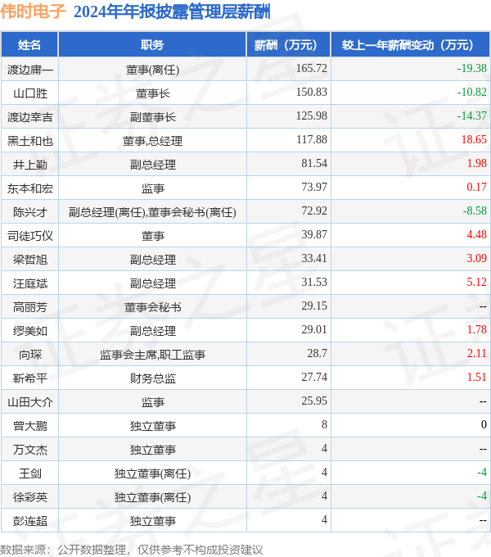Click salary value 28.7
Screen dimensions: 491x557
[318, 354]
